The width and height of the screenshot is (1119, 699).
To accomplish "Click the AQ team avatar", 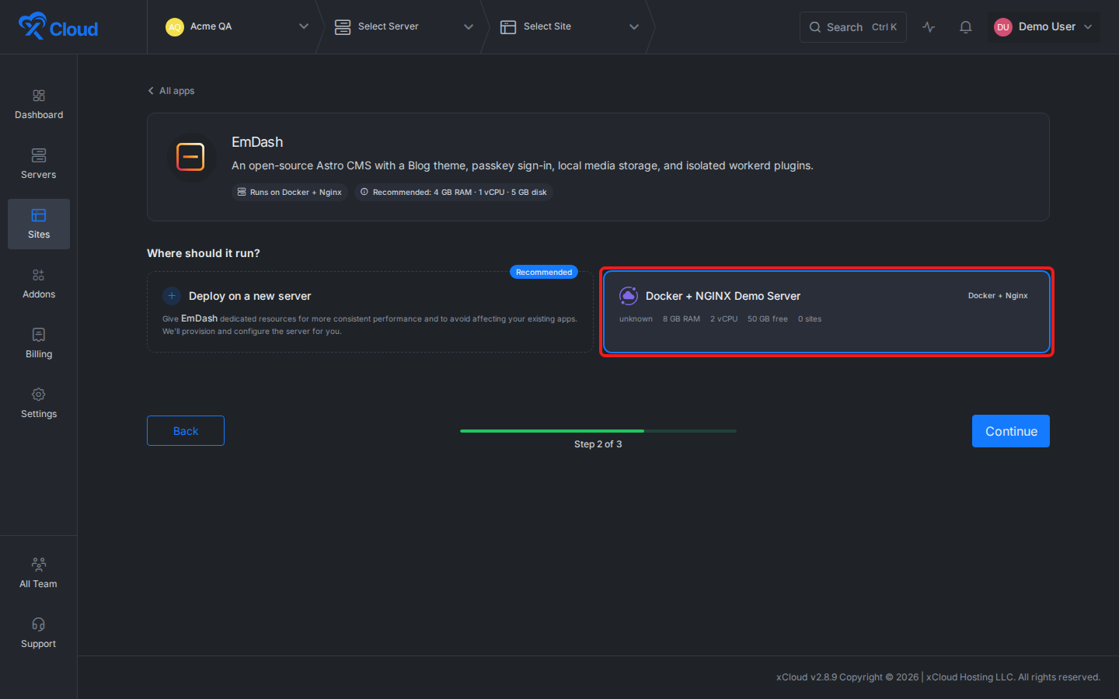I will point(175,27).
